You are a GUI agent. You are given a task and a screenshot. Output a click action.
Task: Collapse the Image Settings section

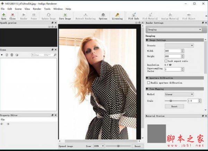(x=147, y=40)
